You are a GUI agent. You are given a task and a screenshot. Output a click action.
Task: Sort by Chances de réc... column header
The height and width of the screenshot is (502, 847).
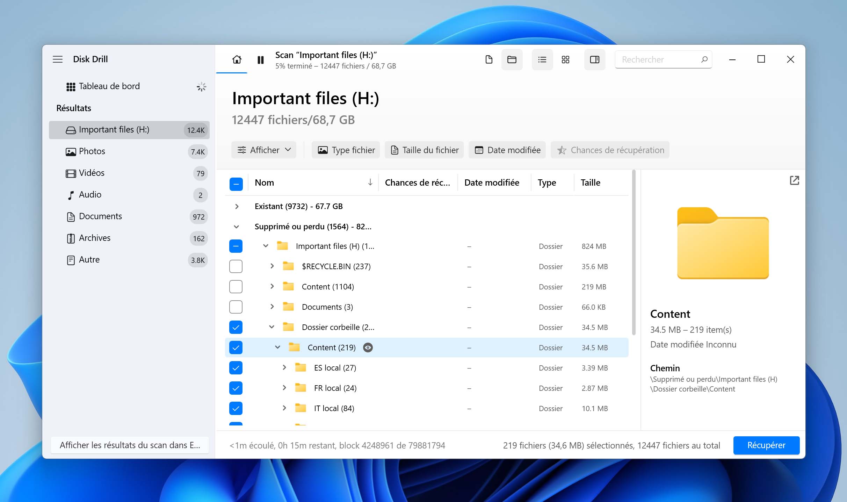(x=417, y=182)
